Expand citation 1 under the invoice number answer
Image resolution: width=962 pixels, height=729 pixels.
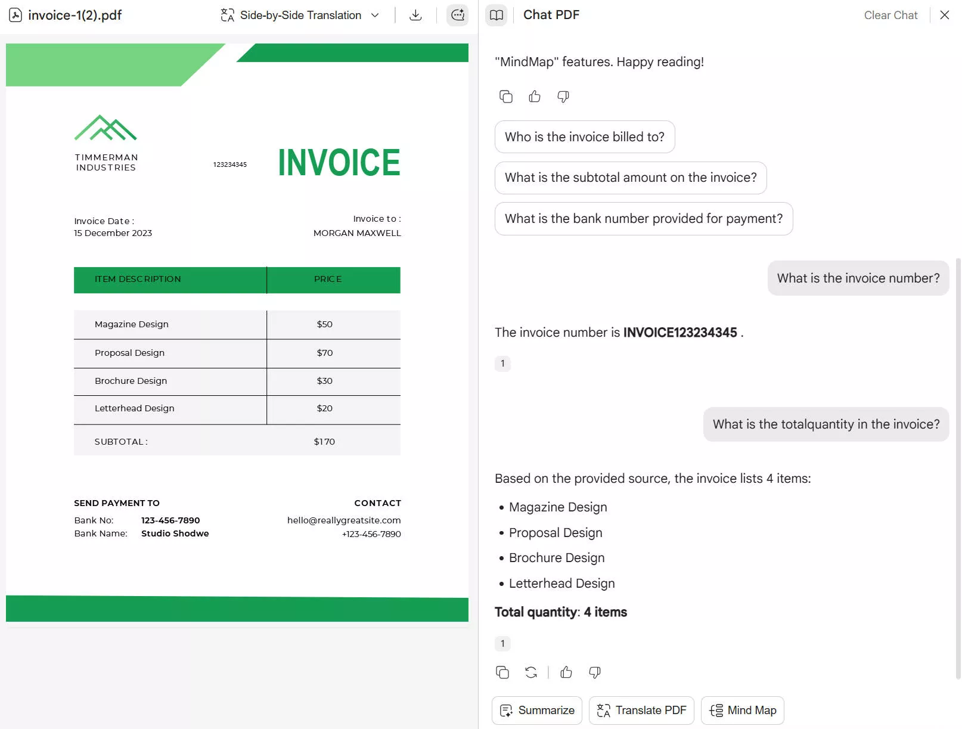(502, 364)
